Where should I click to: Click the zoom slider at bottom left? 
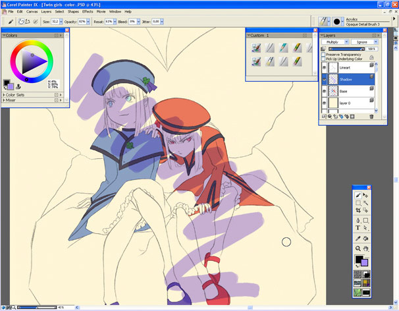(37, 308)
